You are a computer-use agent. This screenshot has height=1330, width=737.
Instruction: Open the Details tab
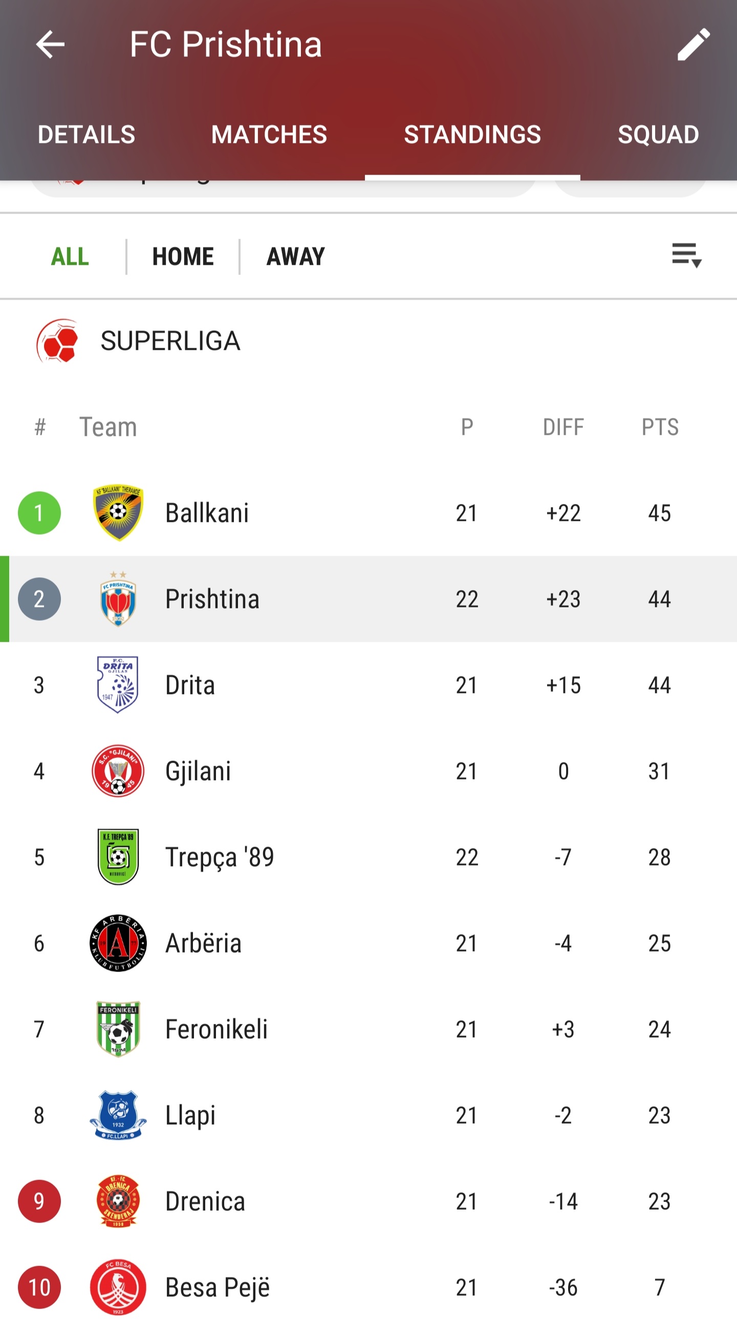pos(86,135)
